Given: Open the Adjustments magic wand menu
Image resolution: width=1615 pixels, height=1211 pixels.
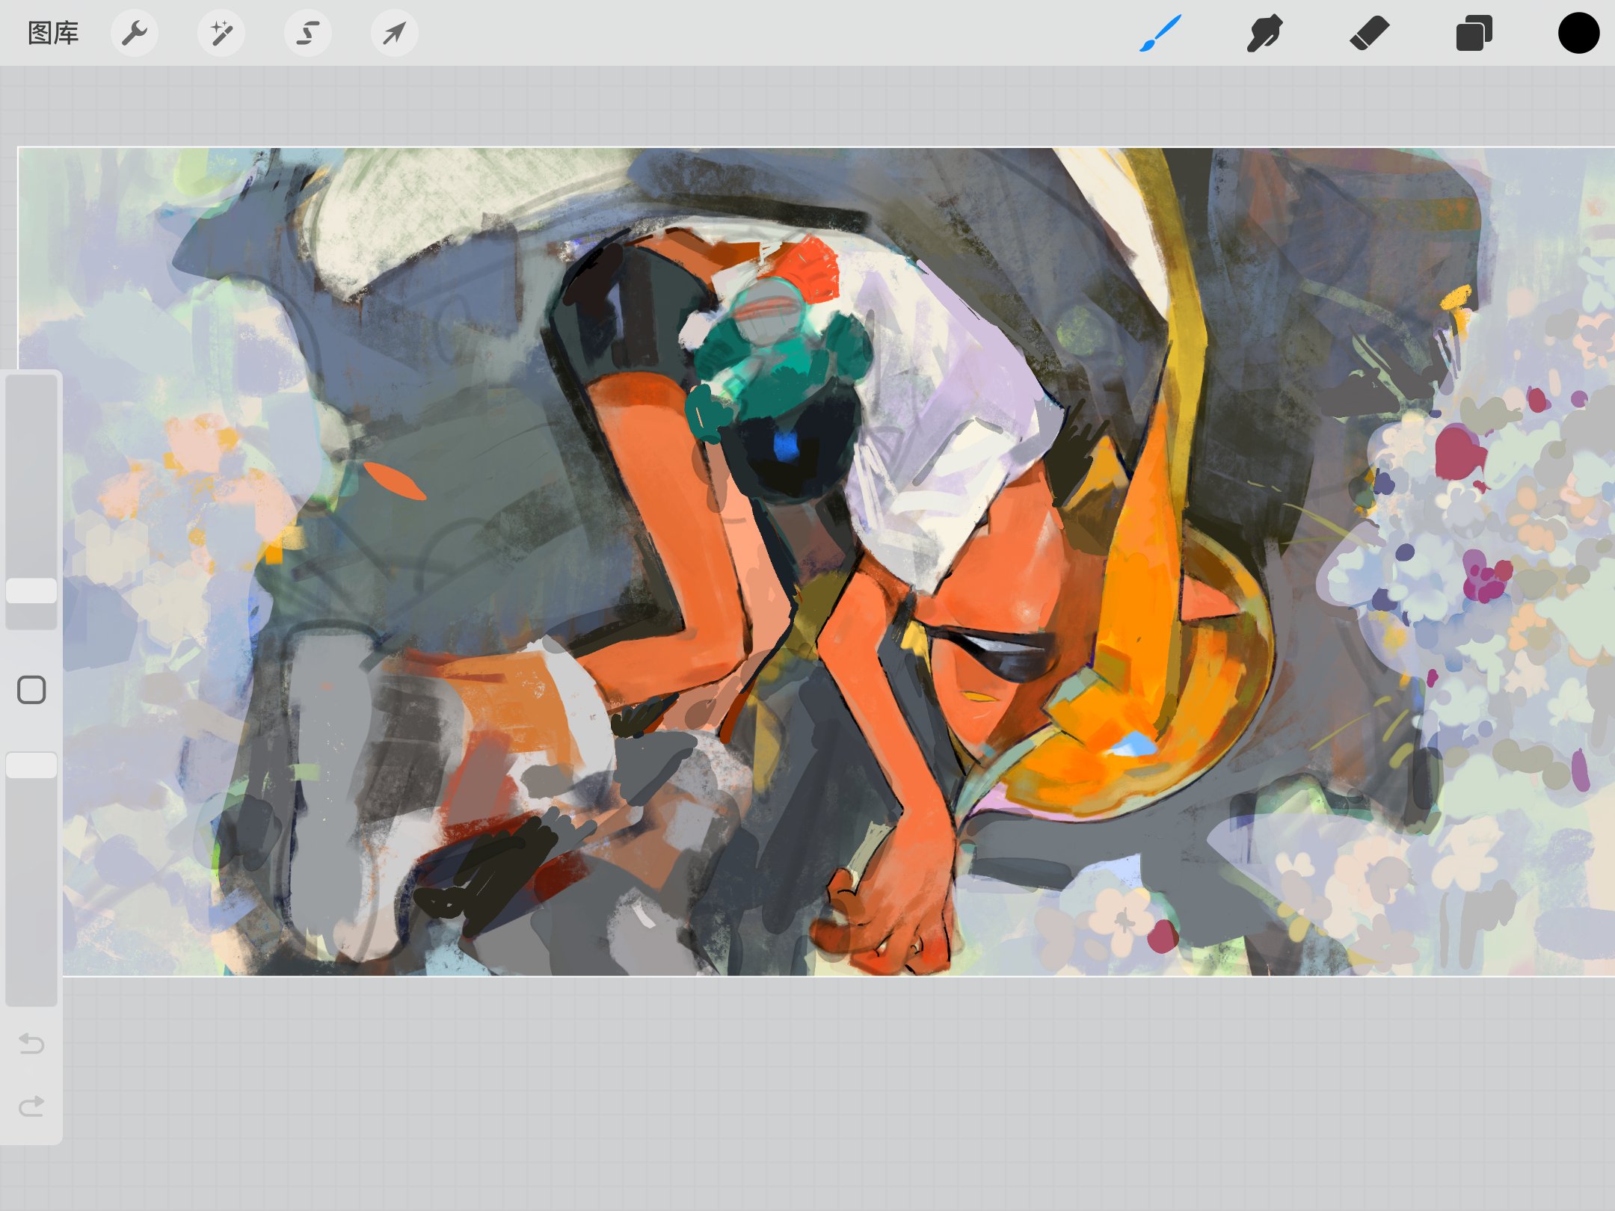Looking at the screenshot, I should [x=221, y=33].
